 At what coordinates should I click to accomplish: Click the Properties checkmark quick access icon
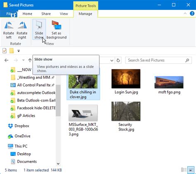tap(5, 51)
